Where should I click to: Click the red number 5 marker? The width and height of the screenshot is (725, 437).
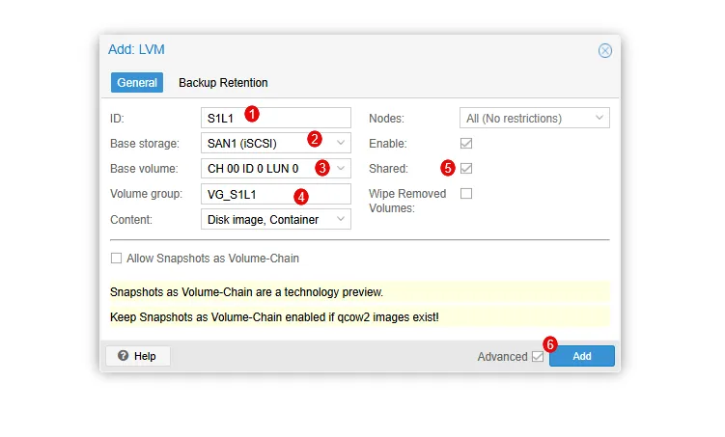tap(447, 167)
